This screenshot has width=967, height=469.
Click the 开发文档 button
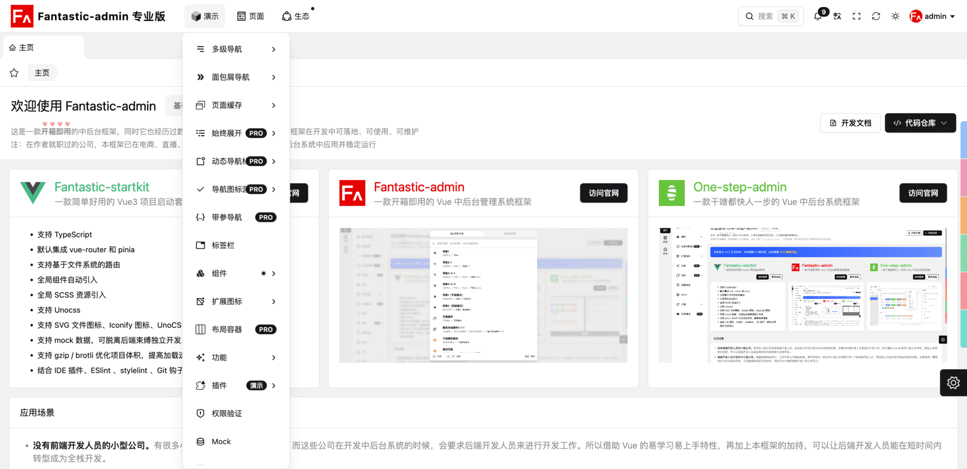850,123
